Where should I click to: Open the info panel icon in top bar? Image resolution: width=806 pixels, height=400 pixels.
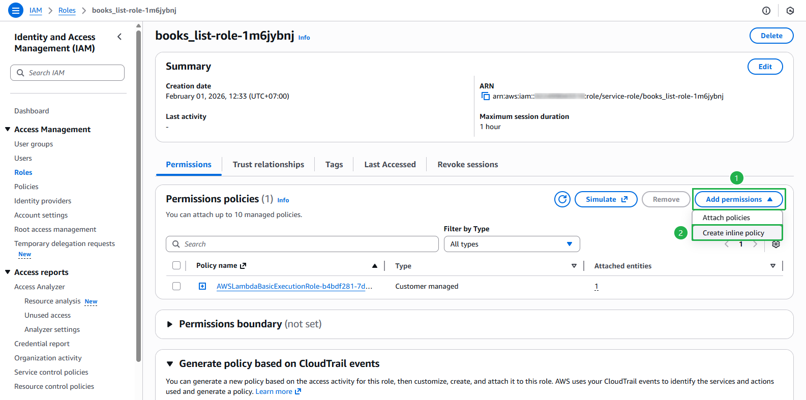point(766,10)
